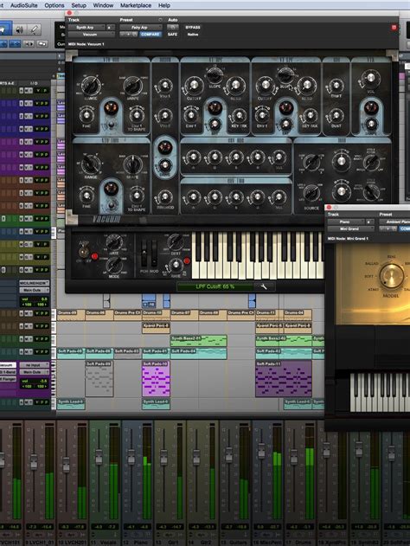410x546 pixels.
Task: Click the arpeggiator RATE knob
Action: (114, 242)
